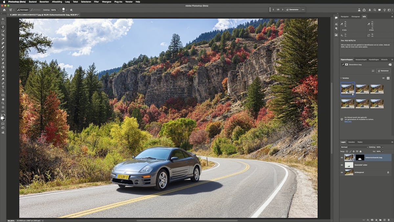The width and height of the screenshot is (394, 222).
Task: Hide the Achtergrond layer
Action: pos(342,172)
